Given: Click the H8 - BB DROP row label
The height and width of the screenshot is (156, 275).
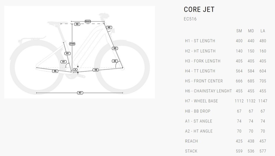Looking at the screenshot, I should pyautogui.click(x=198, y=111).
